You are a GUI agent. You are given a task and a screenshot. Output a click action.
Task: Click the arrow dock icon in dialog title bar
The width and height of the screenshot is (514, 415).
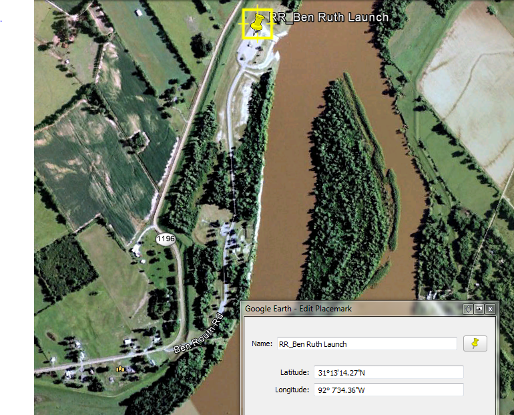(x=479, y=309)
